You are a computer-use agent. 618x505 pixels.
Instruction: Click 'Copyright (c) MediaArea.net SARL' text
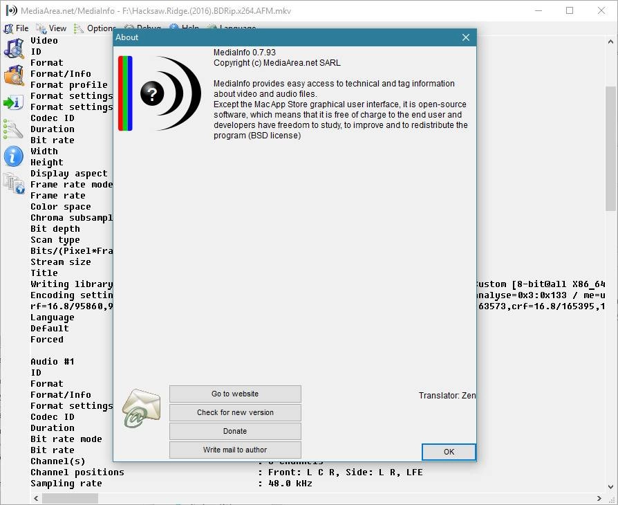tap(277, 63)
